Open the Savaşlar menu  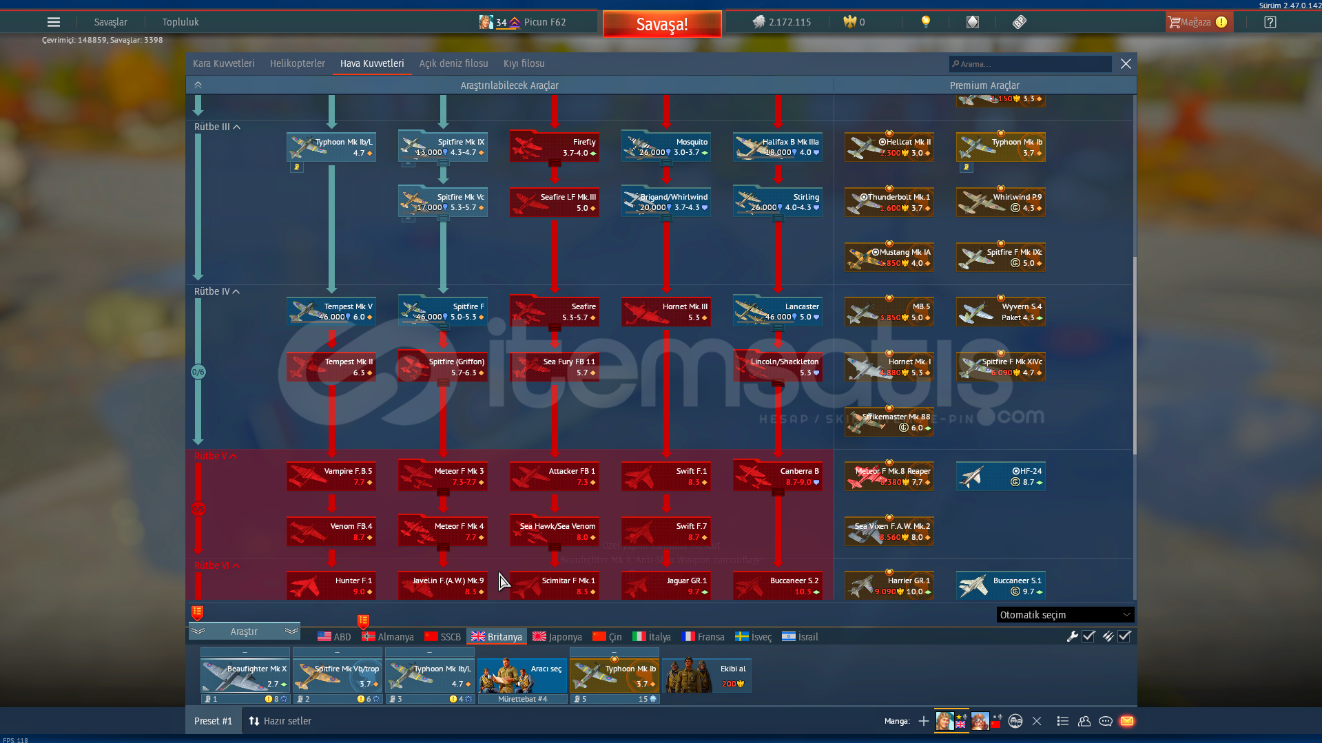(110, 22)
